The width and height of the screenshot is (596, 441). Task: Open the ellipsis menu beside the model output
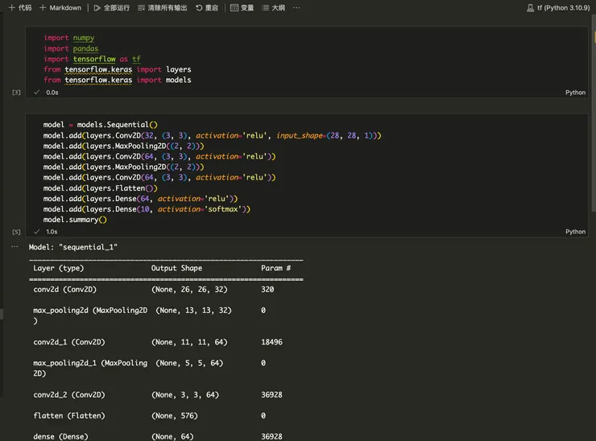click(x=16, y=248)
